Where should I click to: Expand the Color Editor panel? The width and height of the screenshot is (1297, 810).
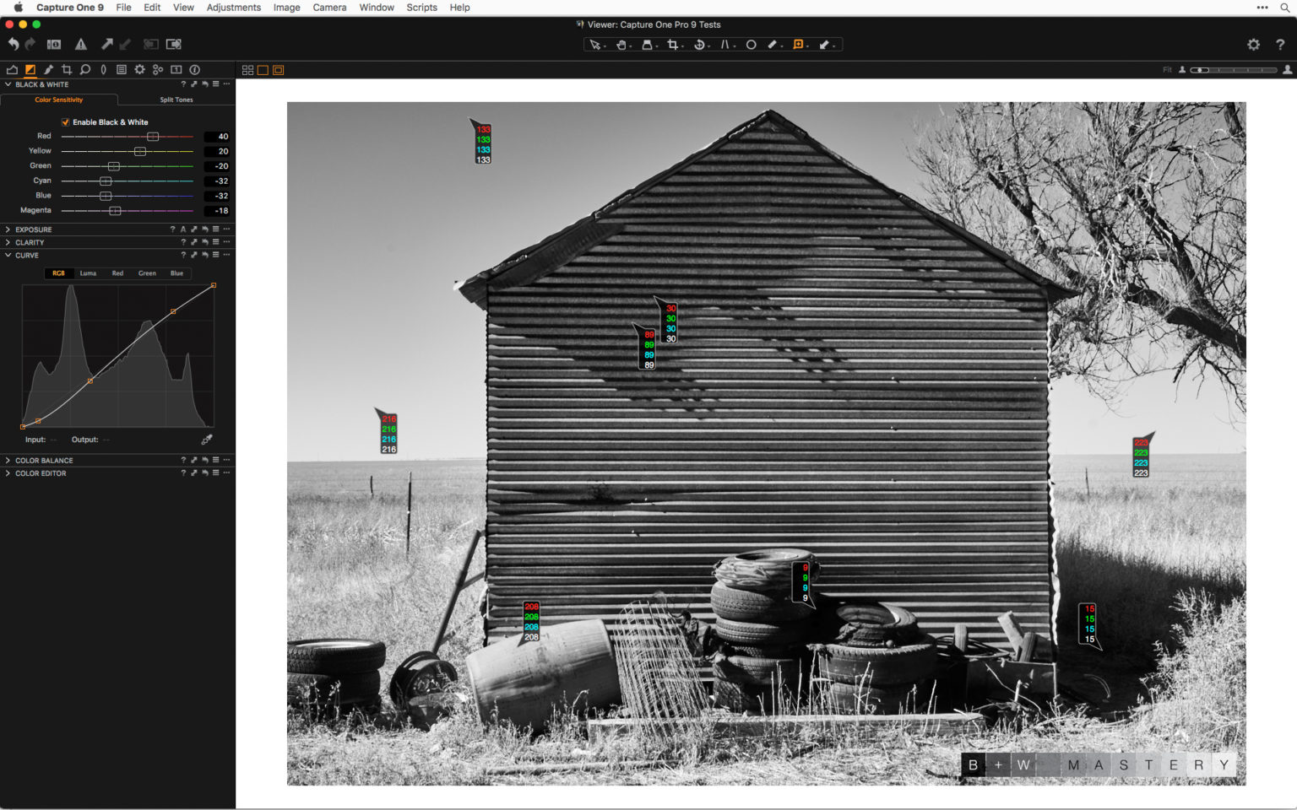(8, 473)
